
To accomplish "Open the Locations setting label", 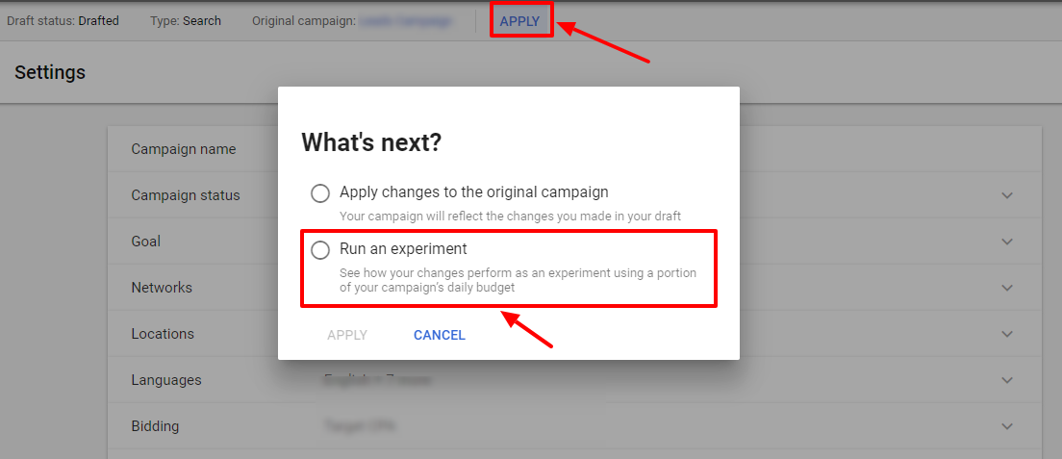I will pos(163,334).
